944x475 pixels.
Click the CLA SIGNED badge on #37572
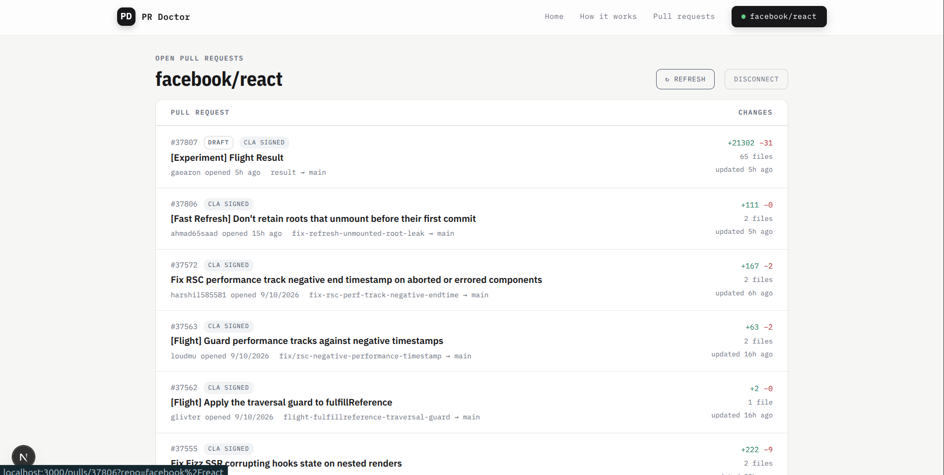(228, 265)
